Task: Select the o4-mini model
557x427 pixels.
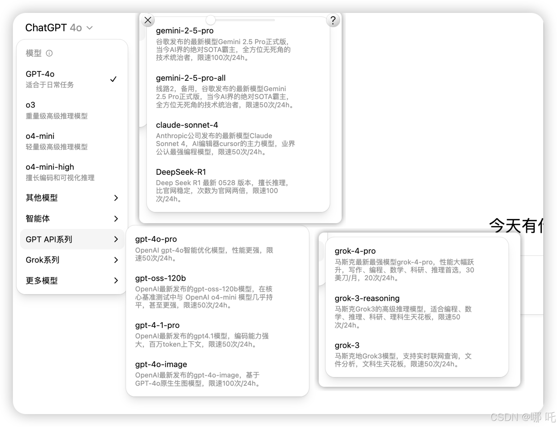Action: 40,136
